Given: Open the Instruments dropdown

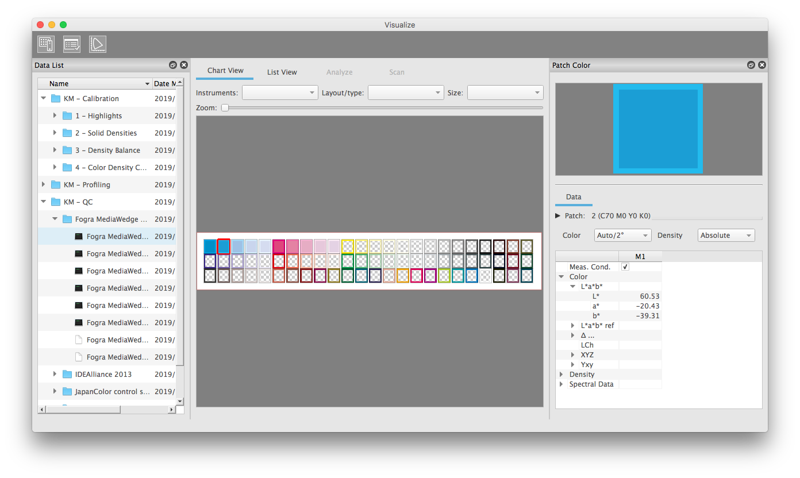Looking at the screenshot, I should 280,92.
